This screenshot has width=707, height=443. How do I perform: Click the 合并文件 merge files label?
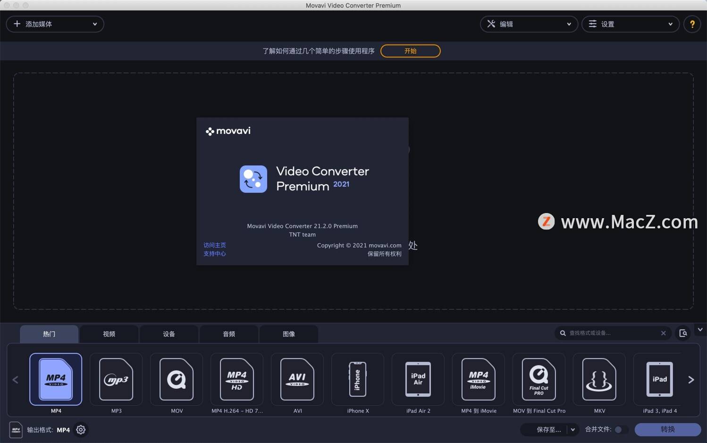pos(598,429)
